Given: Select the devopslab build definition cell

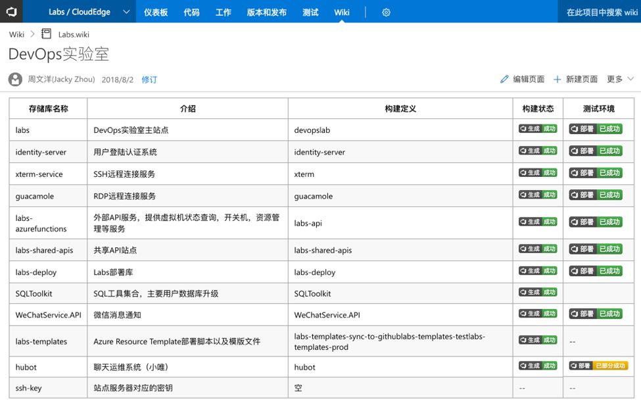Looking at the screenshot, I should [400, 130].
